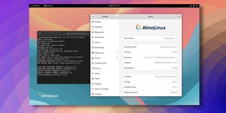Viewport: 226px width, 113px height.
Task: Click the Displays monitor icon
Action: (93, 84)
